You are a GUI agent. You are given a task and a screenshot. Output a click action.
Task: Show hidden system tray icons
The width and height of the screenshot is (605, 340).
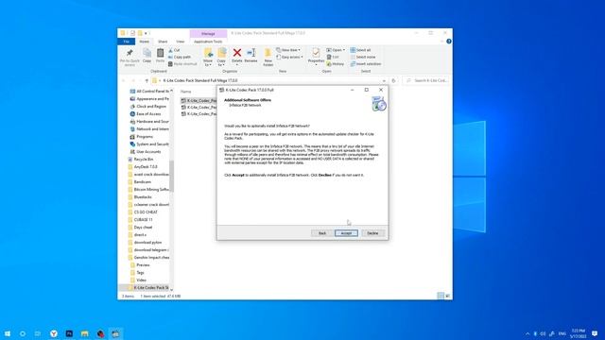point(527,333)
